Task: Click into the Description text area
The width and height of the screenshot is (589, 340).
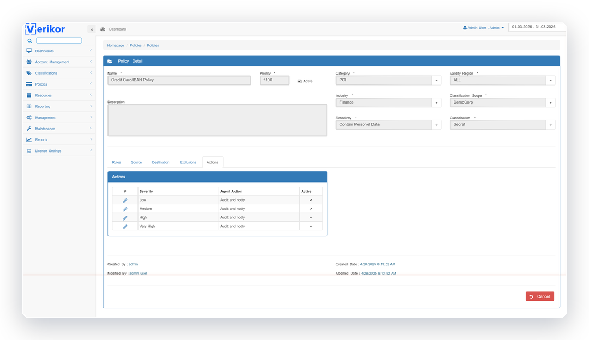Action: (x=217, y=120)
